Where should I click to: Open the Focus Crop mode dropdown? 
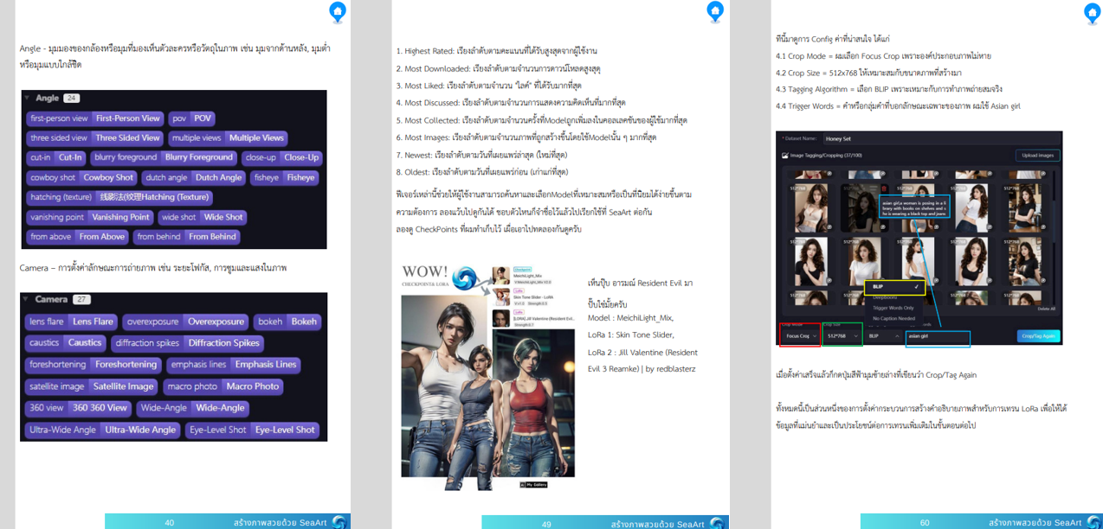coord(800,335)
